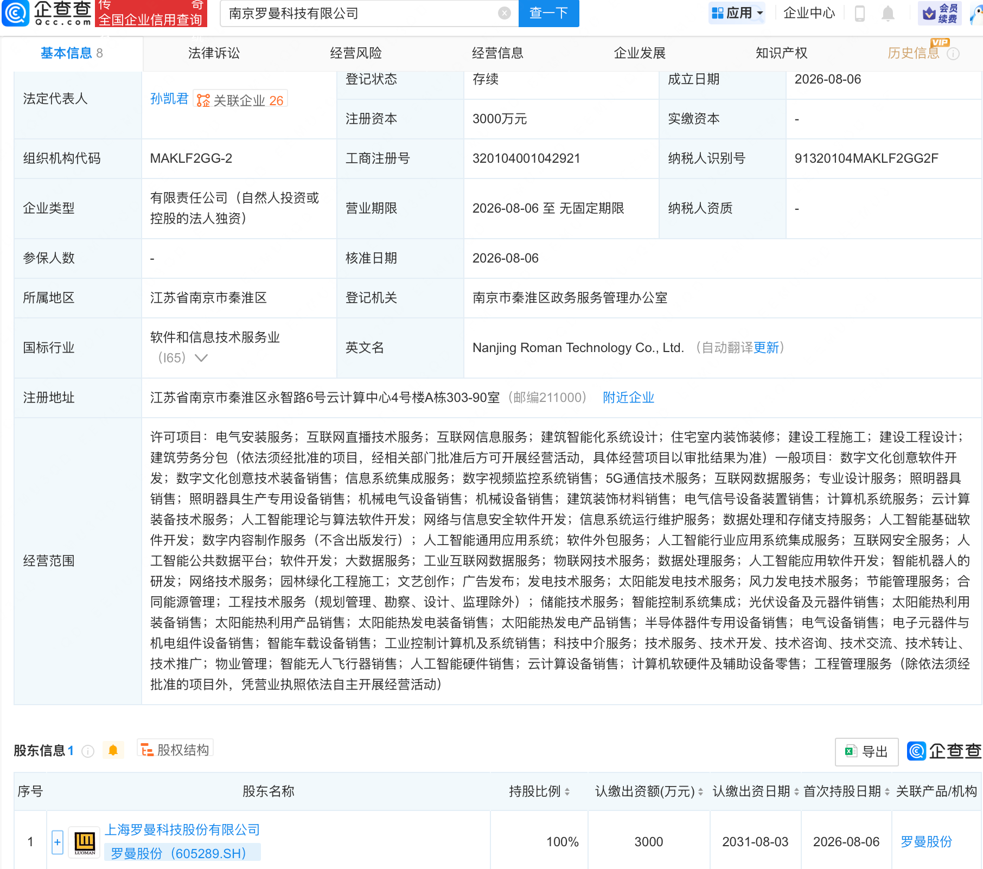
Task: Open the 应用 dropdown menu
Action: pos(737,13)
